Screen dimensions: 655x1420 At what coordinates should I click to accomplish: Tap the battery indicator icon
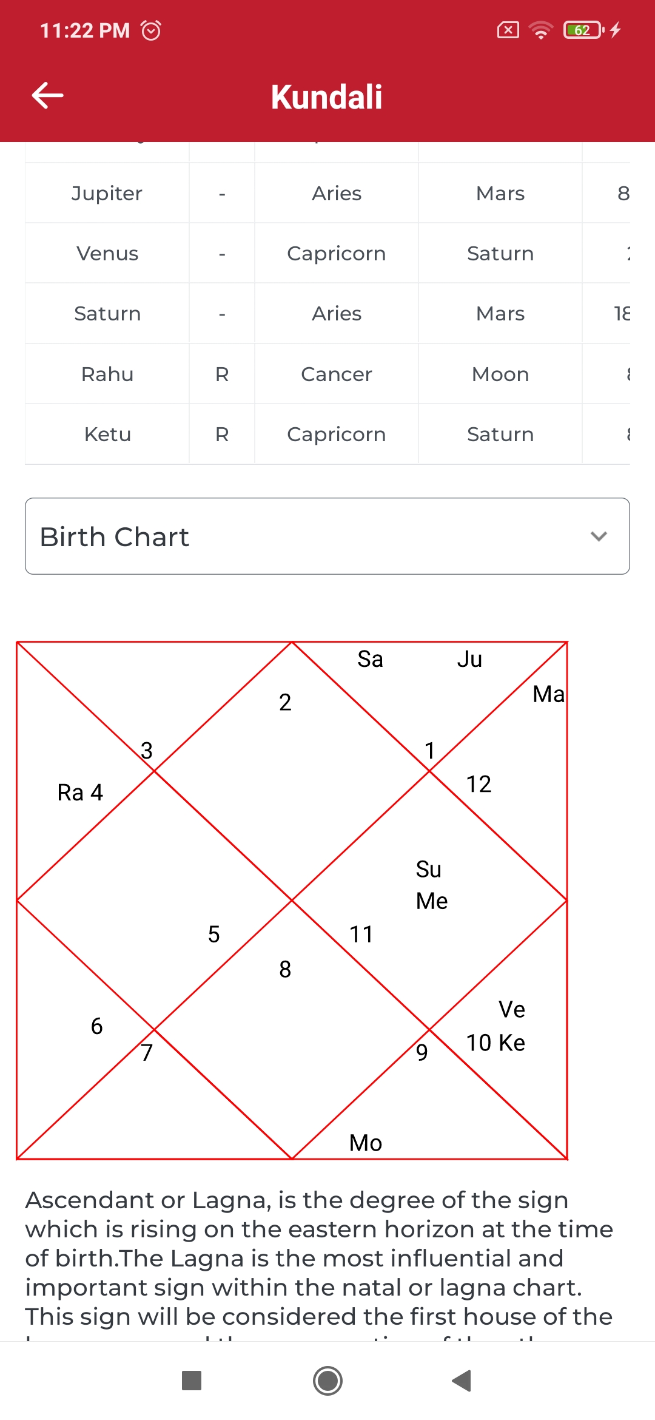tap(584, 30)
